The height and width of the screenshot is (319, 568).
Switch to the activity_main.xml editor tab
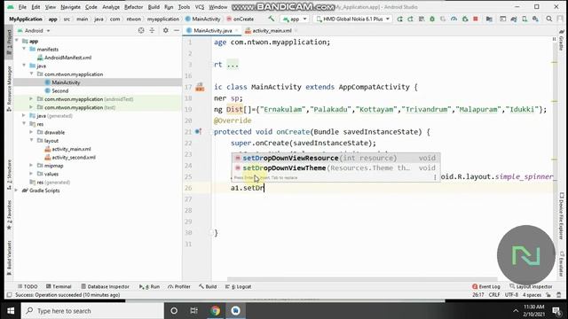(x=272, y=31)
